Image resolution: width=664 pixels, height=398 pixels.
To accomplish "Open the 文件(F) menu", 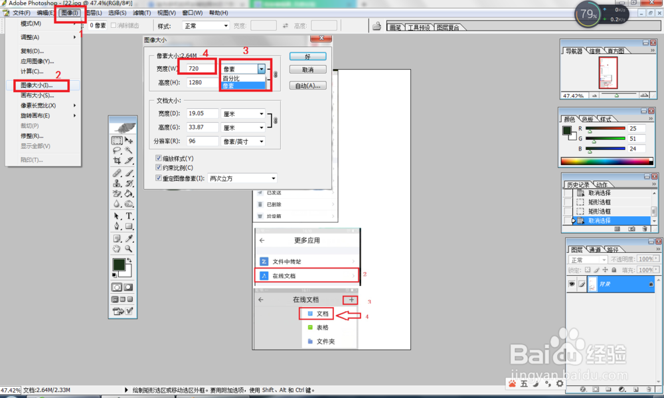I will 21,13.
